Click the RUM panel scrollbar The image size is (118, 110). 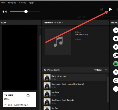tap(40, 73)
